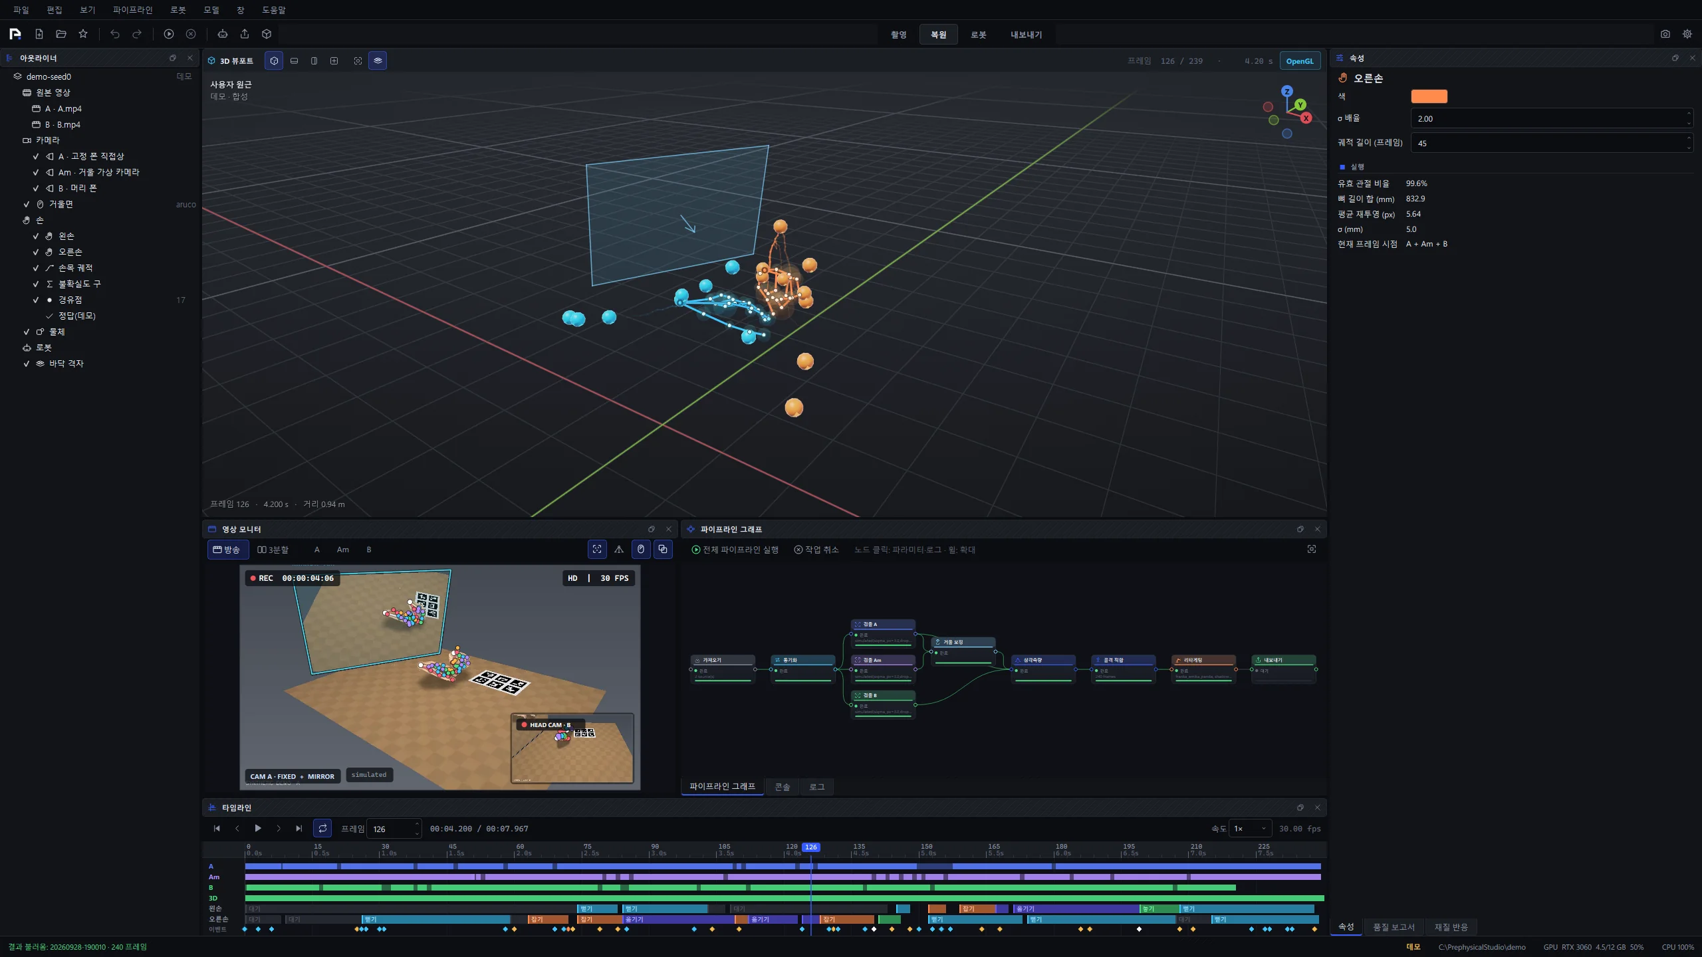1702x957 pixels.
Task: Click the robot icon in the toolbar
Action: pyautogui.click(x=223, y=34)
